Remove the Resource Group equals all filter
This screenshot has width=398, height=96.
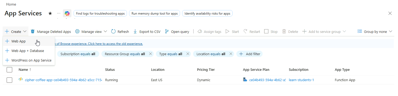(x=150, y=54)
